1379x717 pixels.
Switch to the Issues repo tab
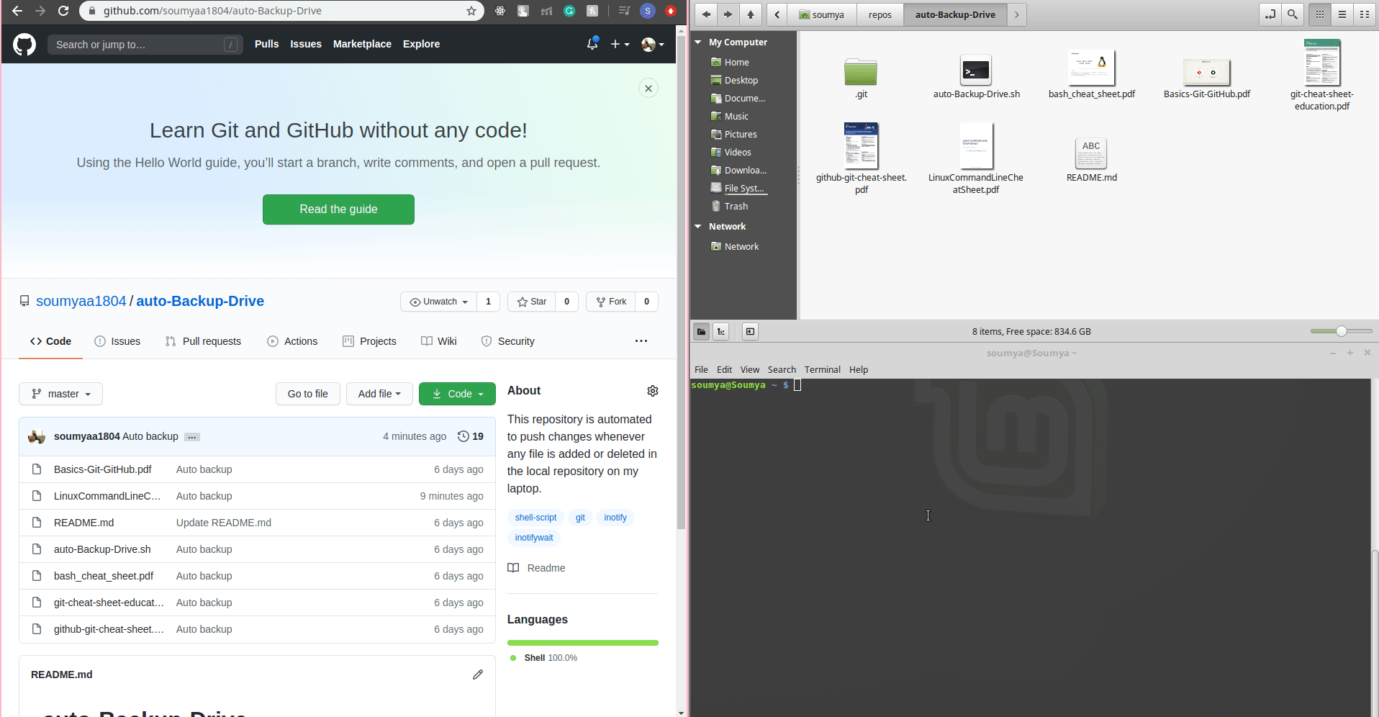click(x=117, y=341)
